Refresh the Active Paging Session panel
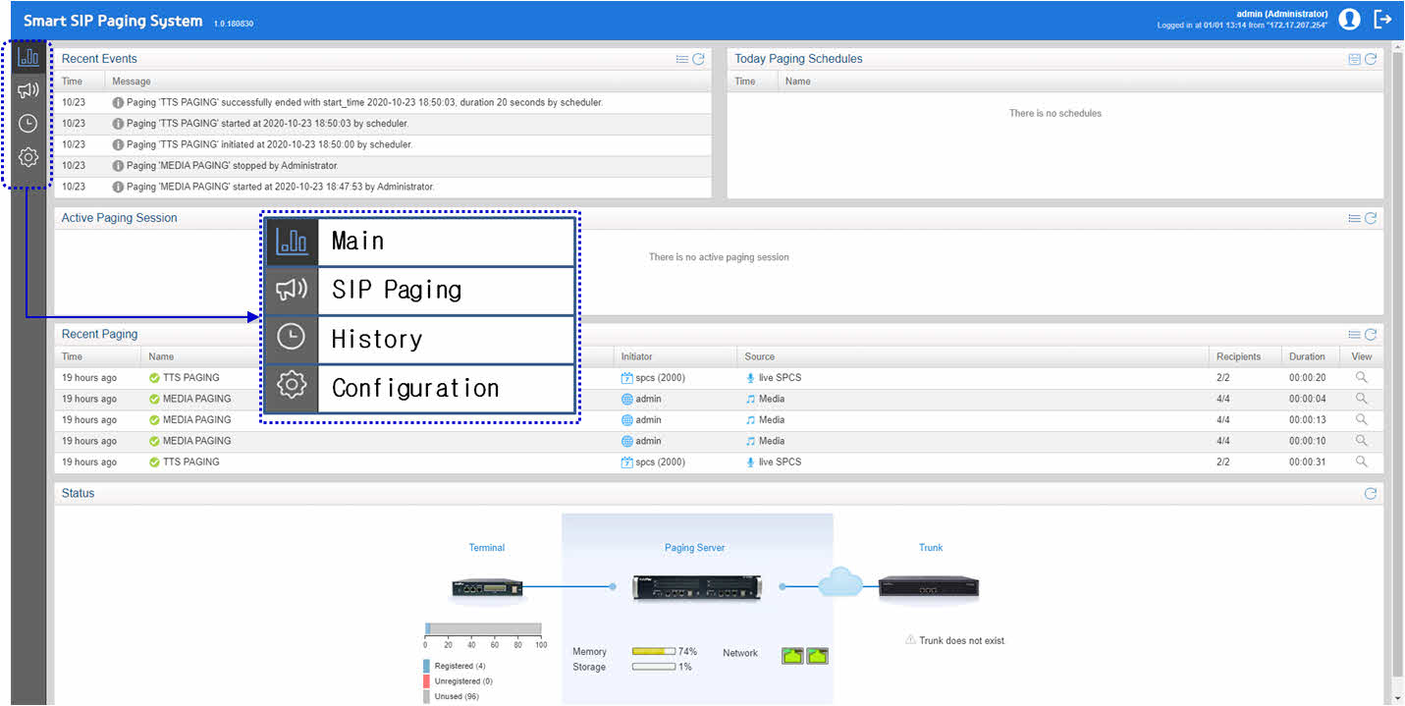 point(1371,218)
